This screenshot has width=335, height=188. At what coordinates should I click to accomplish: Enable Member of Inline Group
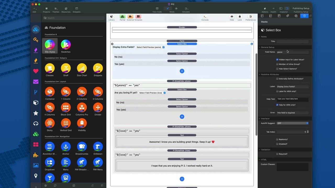click(x=277, y=64)
